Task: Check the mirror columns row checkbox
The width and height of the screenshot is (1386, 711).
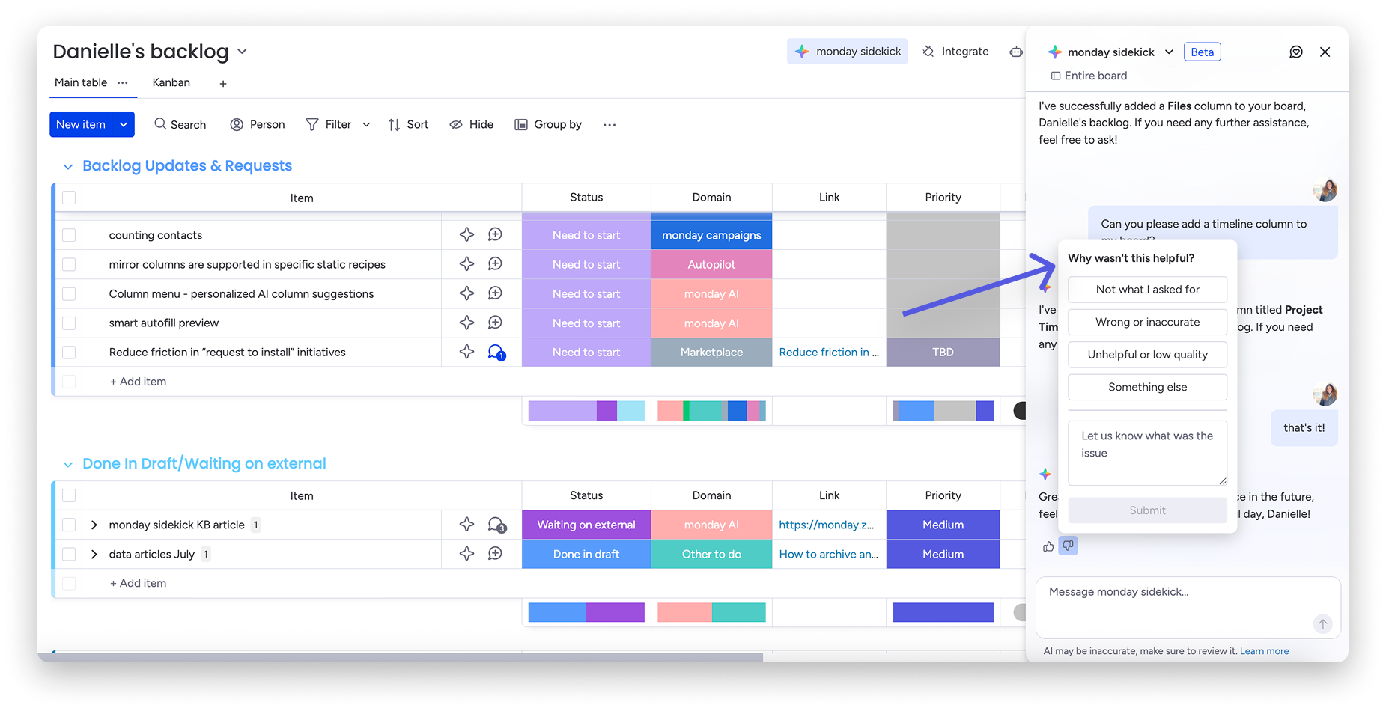Action: [69, 264]
